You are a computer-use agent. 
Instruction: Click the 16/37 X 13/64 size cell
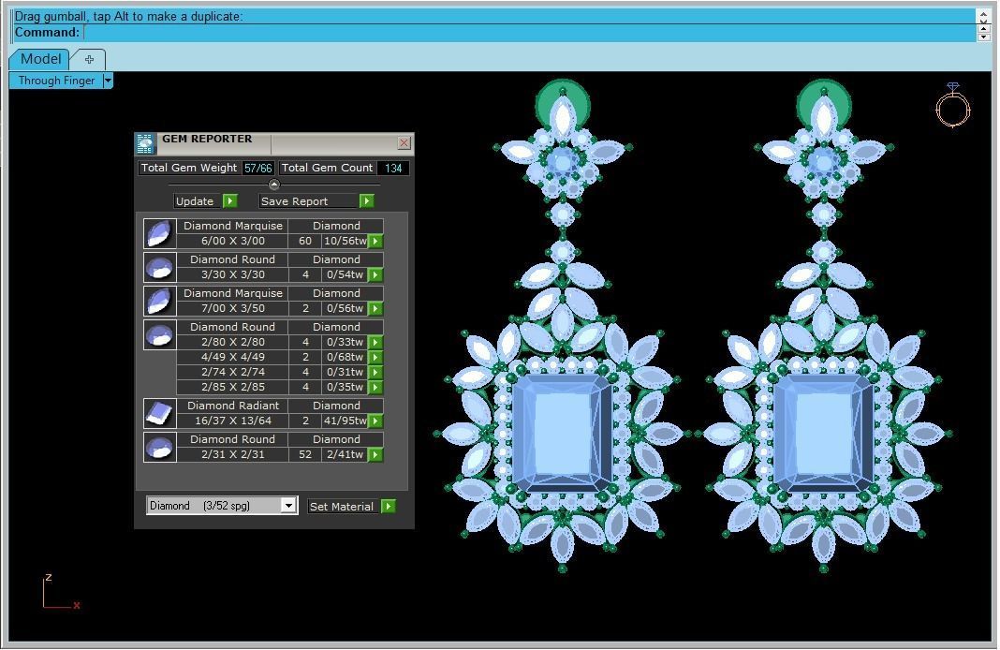pos(233,421)
